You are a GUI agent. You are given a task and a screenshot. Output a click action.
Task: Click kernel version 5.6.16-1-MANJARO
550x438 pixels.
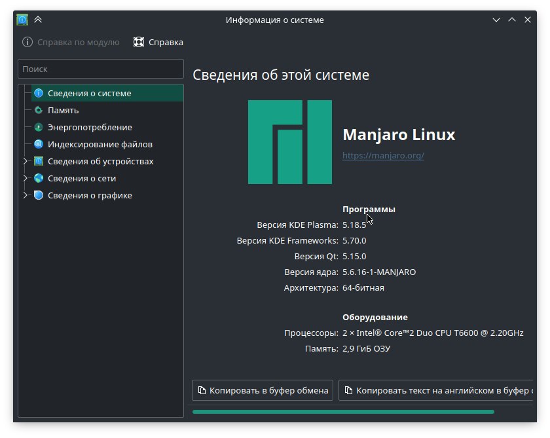click(x=379, y=272)
